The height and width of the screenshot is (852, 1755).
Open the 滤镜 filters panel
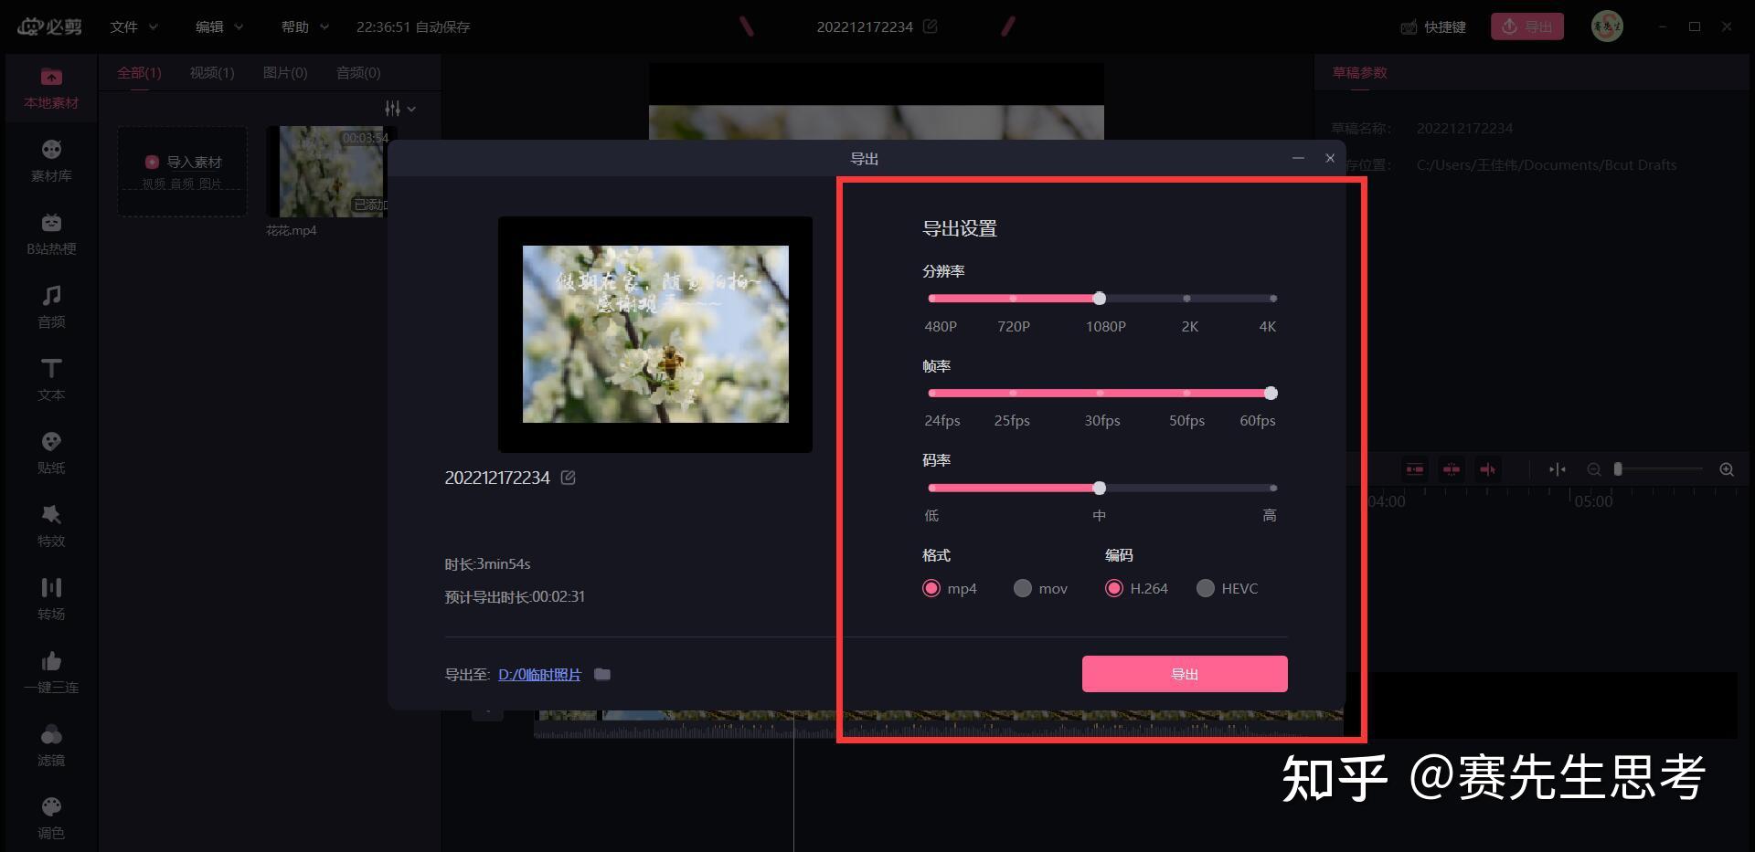point(51,745)
